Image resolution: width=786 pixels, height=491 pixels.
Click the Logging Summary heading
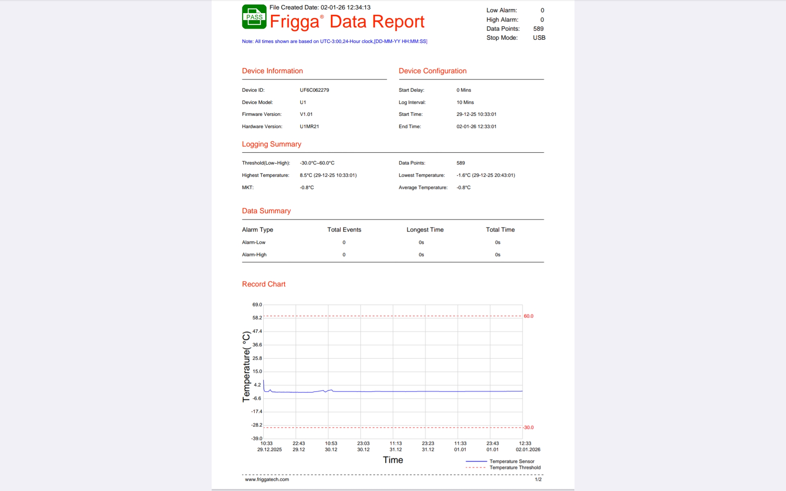click(x=271, y=144)
